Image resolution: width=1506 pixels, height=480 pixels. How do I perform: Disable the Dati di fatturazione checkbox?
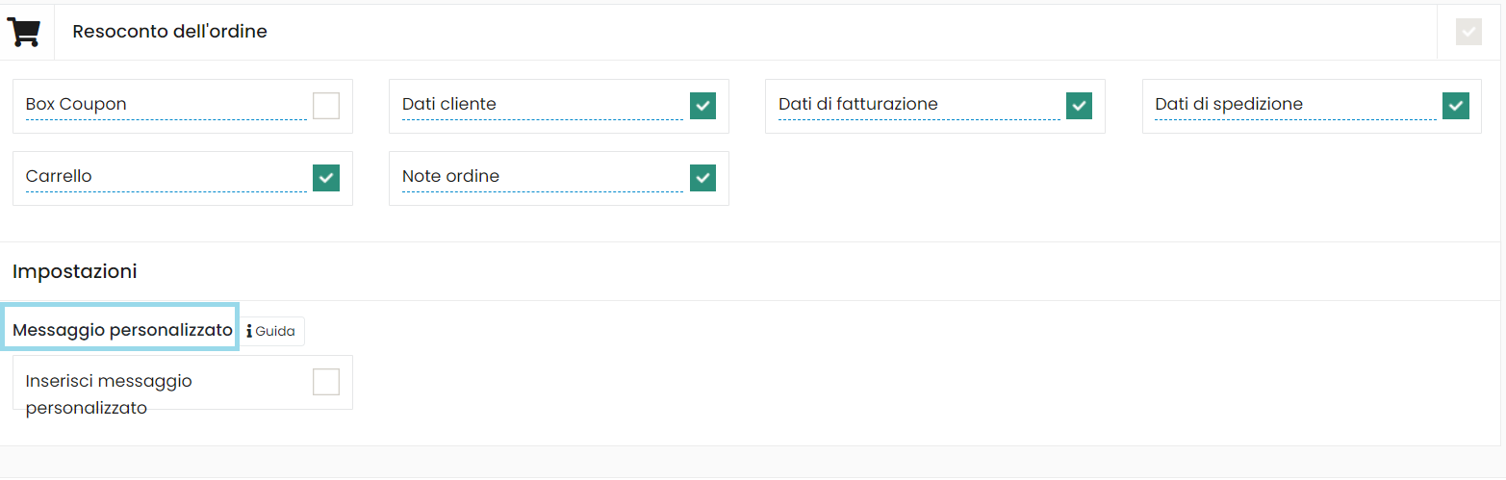1080,106
